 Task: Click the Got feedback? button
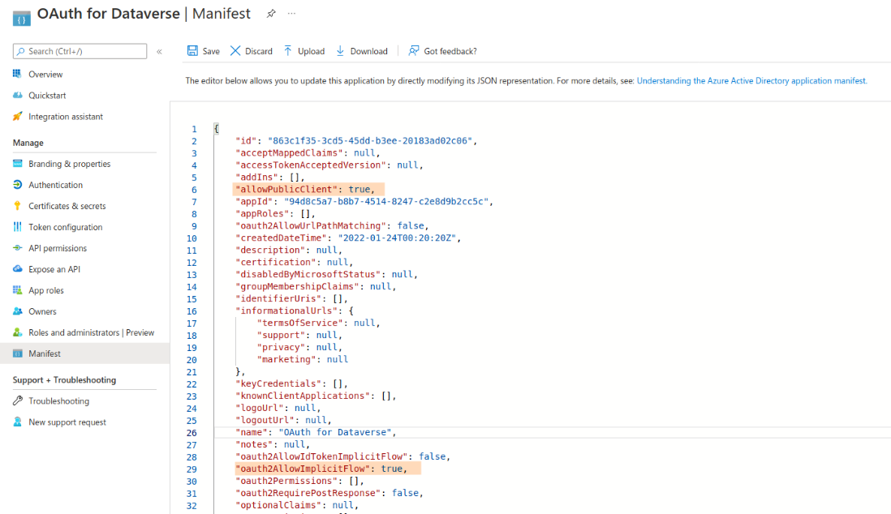[442, 51]
